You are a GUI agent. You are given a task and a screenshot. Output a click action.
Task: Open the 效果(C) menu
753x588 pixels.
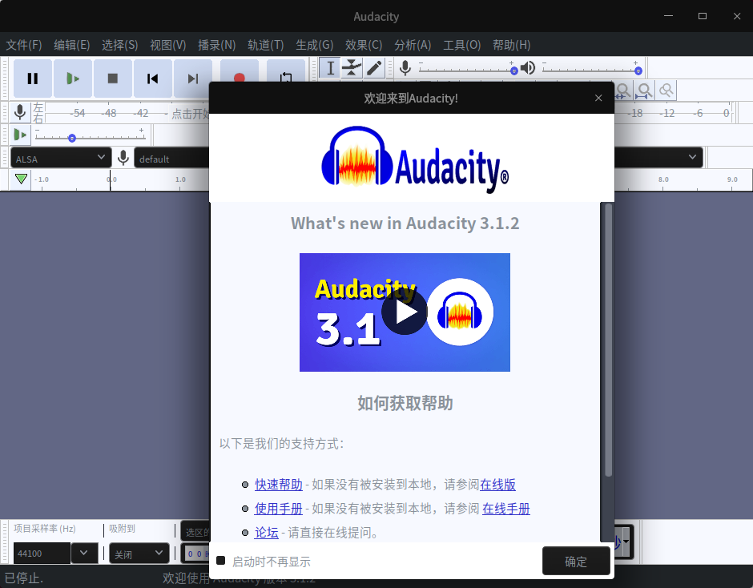coord(363,45)
